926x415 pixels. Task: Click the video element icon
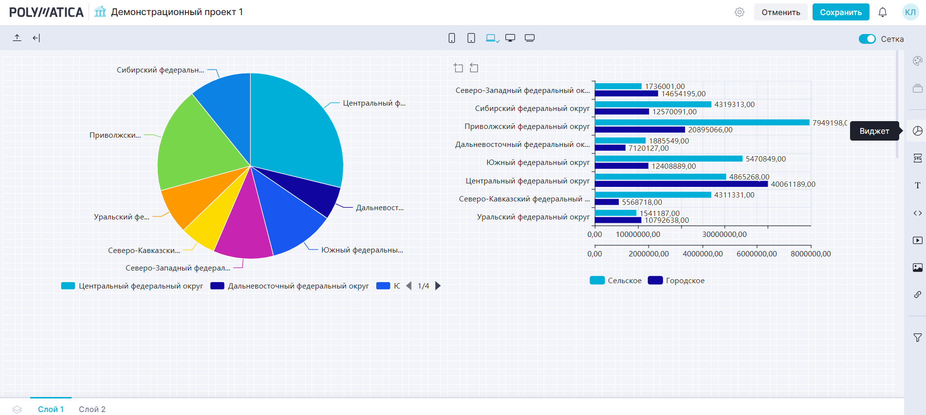[x=917, y=240]
